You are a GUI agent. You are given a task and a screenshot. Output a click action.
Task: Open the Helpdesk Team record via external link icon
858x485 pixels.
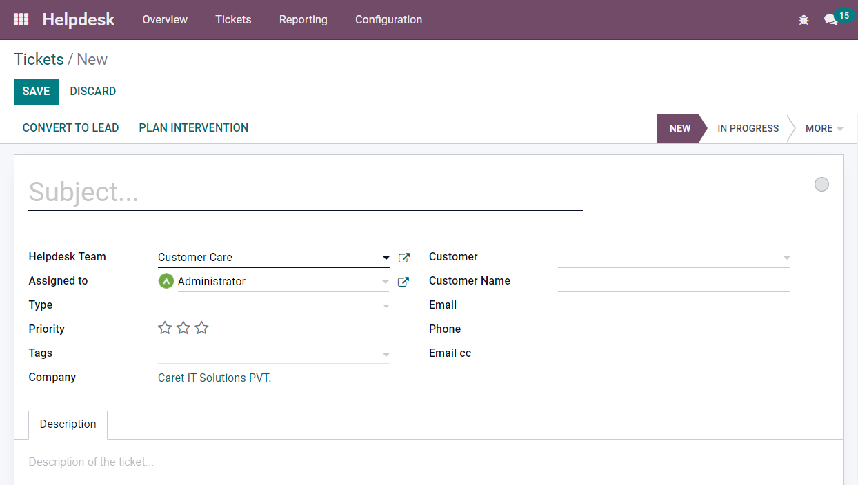tap(403, 257)
